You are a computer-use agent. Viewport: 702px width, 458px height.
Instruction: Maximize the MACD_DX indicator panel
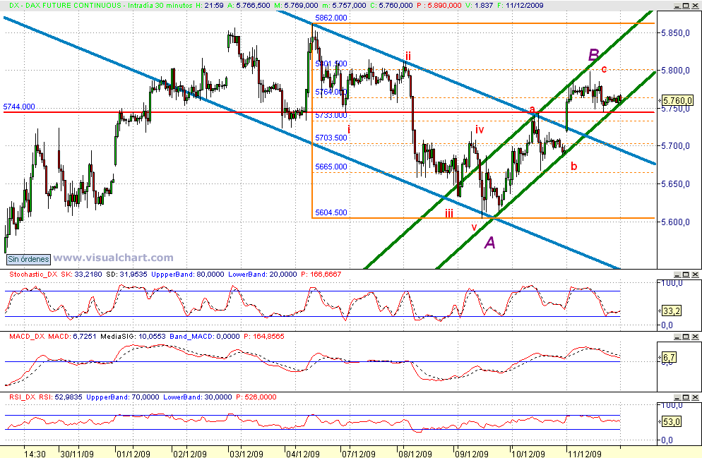pyautogui.click(x=686, y=337)
